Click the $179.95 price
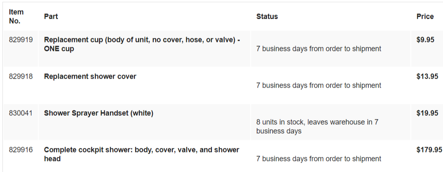Screen dimensions: 443x172 coord(429,150)
